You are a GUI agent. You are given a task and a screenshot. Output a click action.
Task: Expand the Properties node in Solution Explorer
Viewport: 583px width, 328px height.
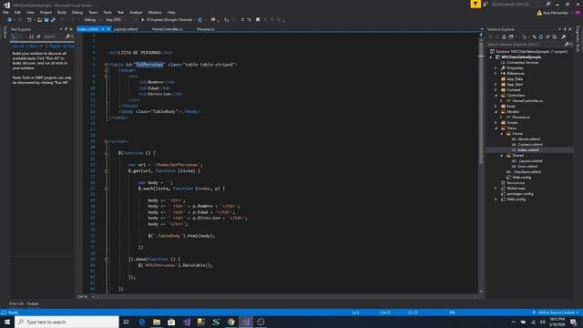click(x=496, y=68)
